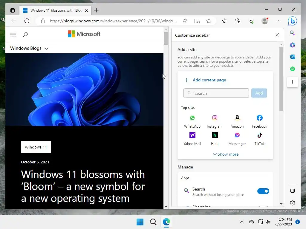Open Settings and more ellipsis
Screen dimensions: 306x229
tap(279, 21)
